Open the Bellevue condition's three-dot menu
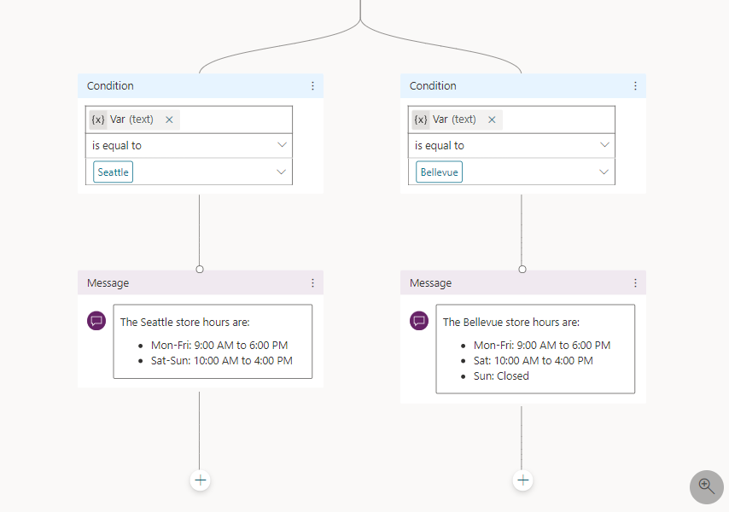 coord(635,86)
